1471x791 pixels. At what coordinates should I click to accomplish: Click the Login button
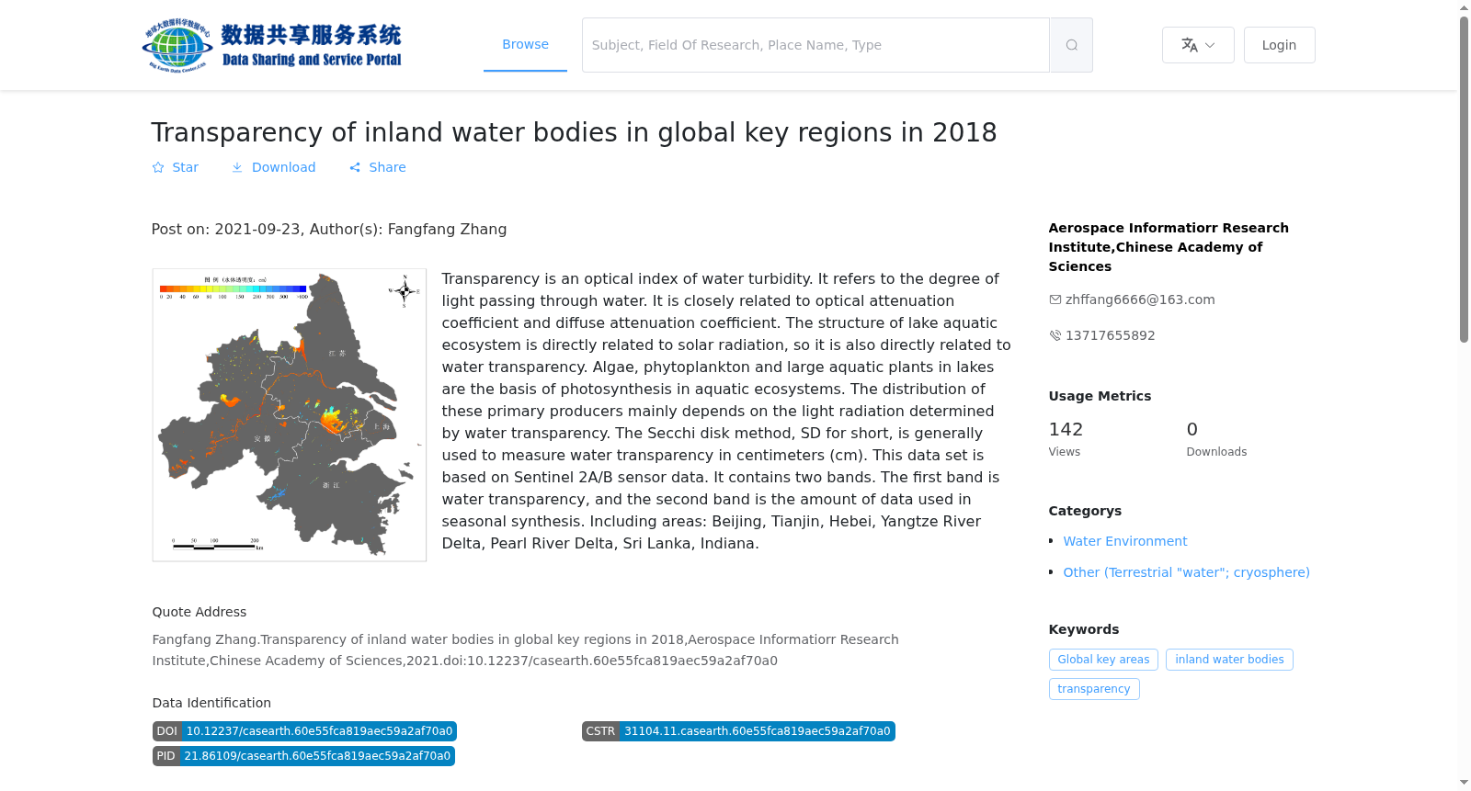1279,45
